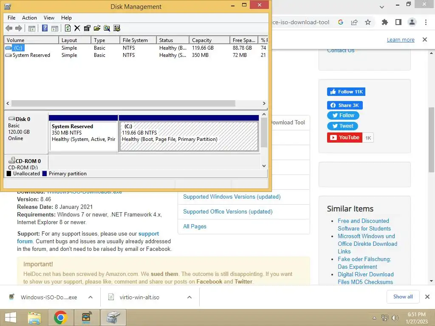Open File Explorer from the taskbar
Viewport: 435px width, 326px height.
(x=34, y=318)
